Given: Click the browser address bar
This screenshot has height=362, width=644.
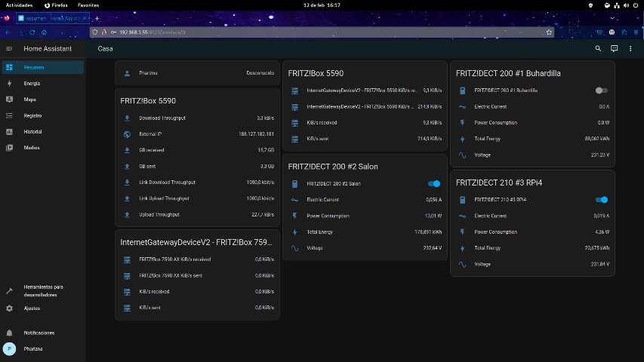Looking at the screenshot, I should coord(322,32).
